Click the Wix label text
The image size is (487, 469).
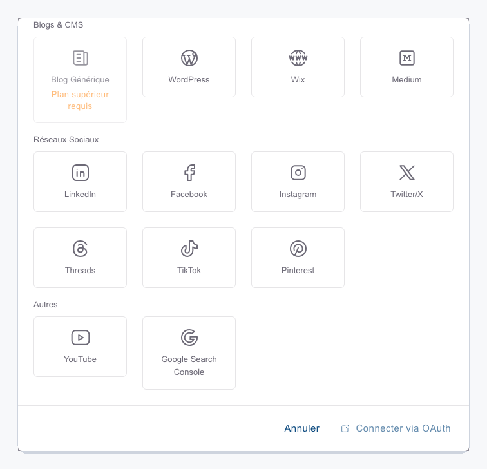[298, 80]
